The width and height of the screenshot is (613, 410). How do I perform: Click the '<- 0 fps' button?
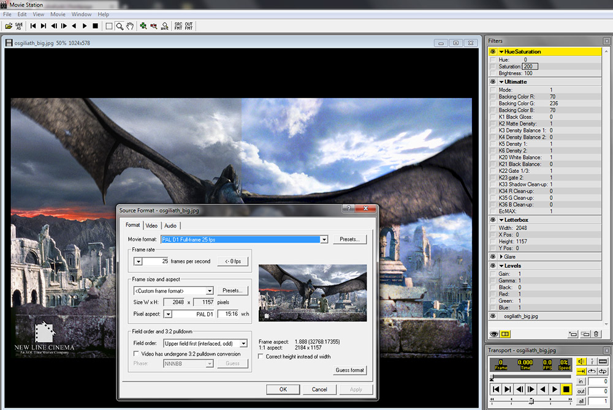pyautogui.click(x=232, y=261)
